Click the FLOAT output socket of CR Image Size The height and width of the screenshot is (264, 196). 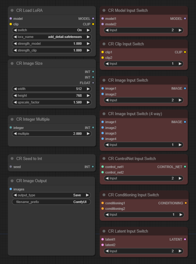click(93, 83)
